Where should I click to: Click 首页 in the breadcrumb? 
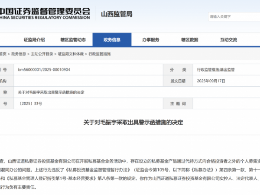coord(3,54)
